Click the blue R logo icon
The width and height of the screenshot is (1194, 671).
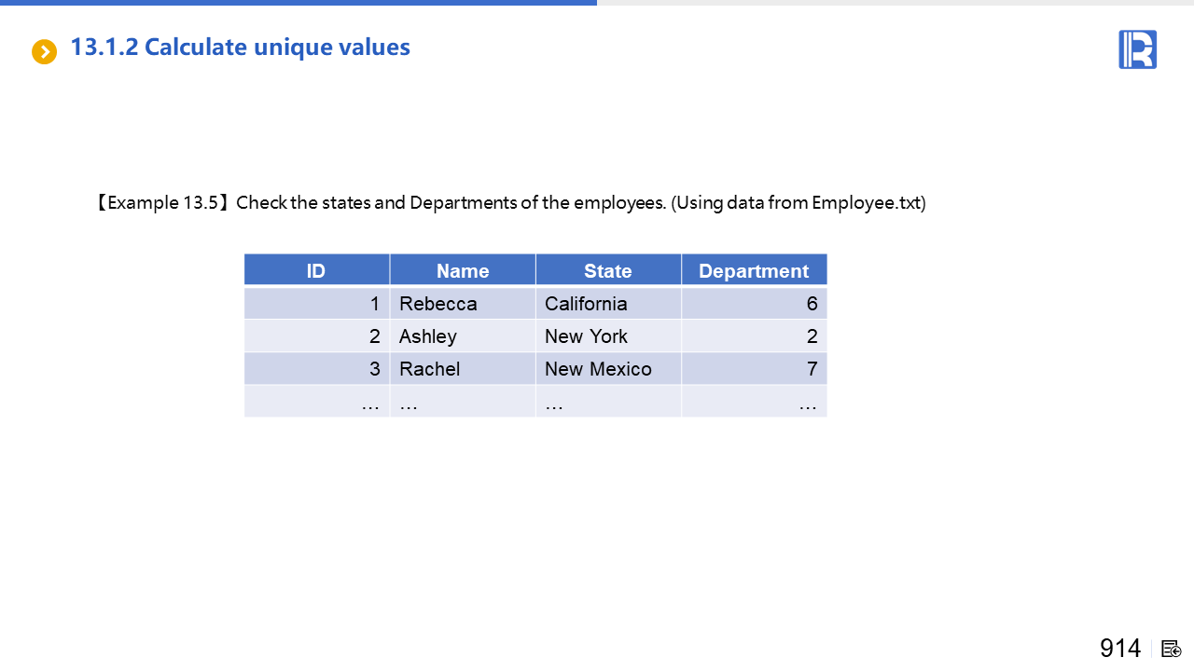1137,49
